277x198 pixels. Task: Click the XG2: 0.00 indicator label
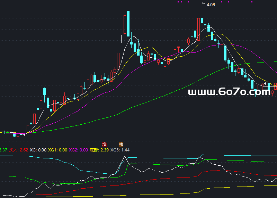pyautogui.click(x=78, y=150)
